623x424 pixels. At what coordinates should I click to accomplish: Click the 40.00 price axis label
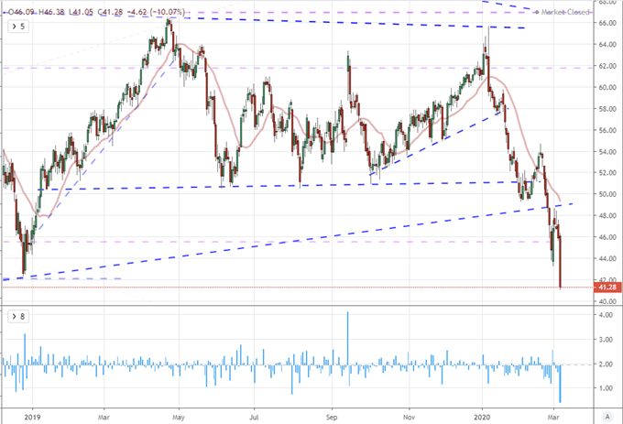[607, 301]
